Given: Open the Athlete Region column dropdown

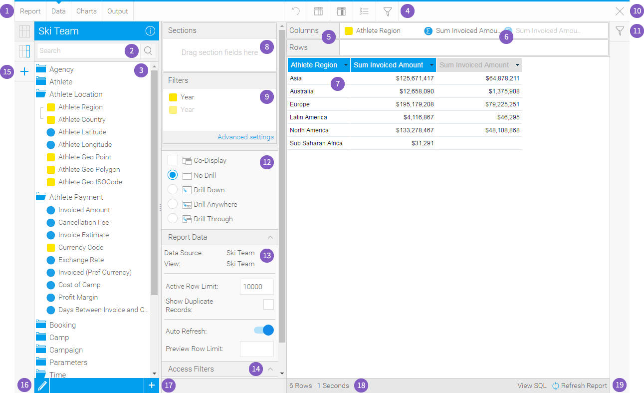Looking at the screenshot, I should (346, 65).
